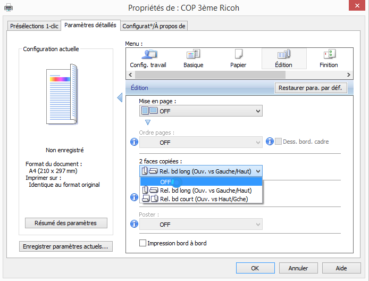
Task: Click the Enregistrer paramètres actuels button
Action: (x=66, y=246)
